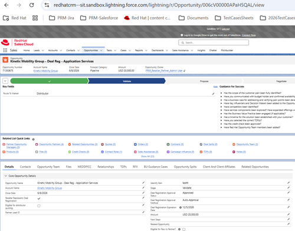The width and height of the screenshot is (295, 231).
Task: Click the Log out link in sandbox banner
Action: pos(225,29)
